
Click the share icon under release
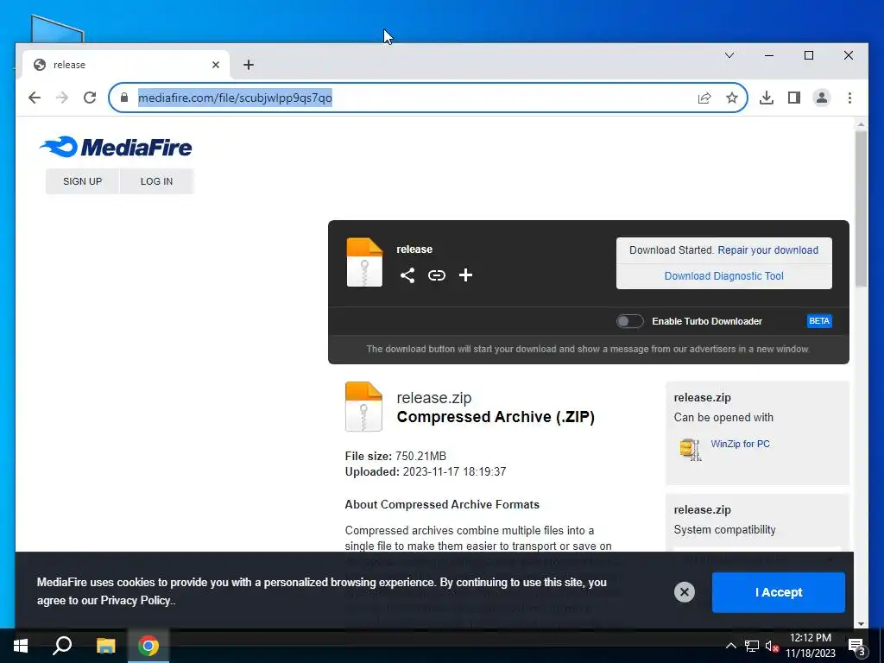(x=407, y=275)
